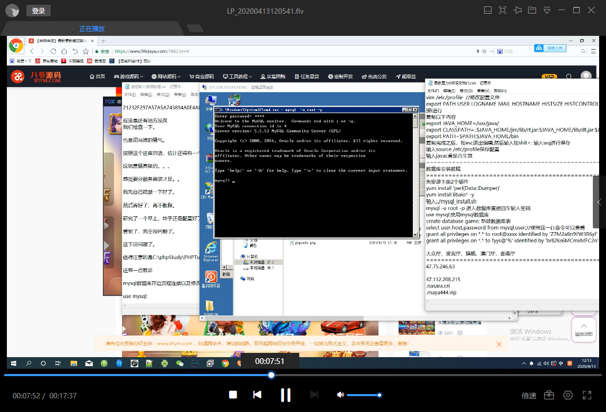Viewport: 606px width, 412px height.
Task: Click the video progress bar handle
Action: coord(271,375)
